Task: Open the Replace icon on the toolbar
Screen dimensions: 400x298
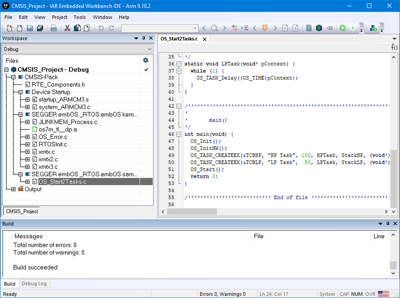Action: (x=234, y=28)
